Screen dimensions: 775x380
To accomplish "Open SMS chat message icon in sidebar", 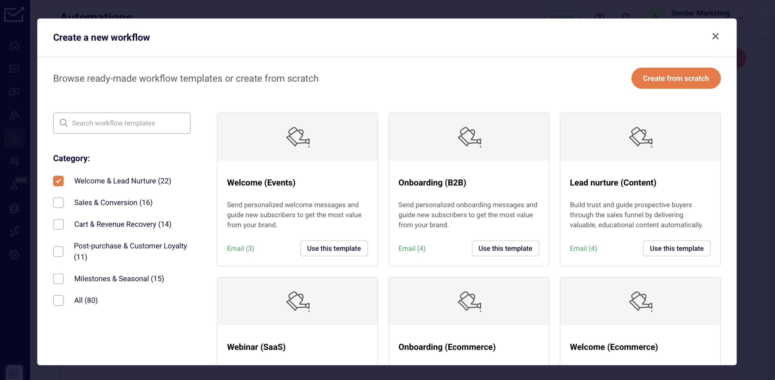I will click(x=14, y=92).
